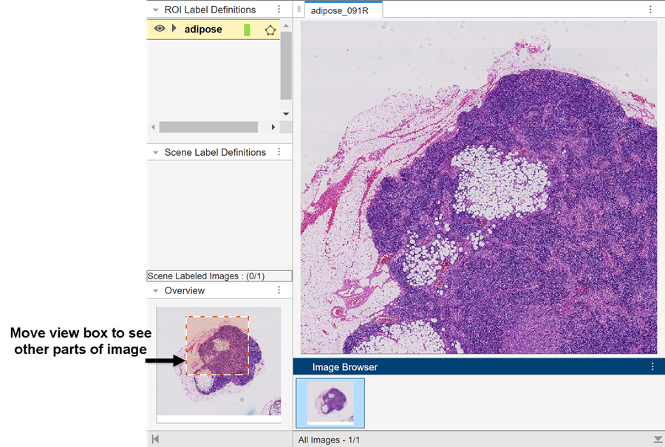Open the Overview panel options menu

(279, 290)
